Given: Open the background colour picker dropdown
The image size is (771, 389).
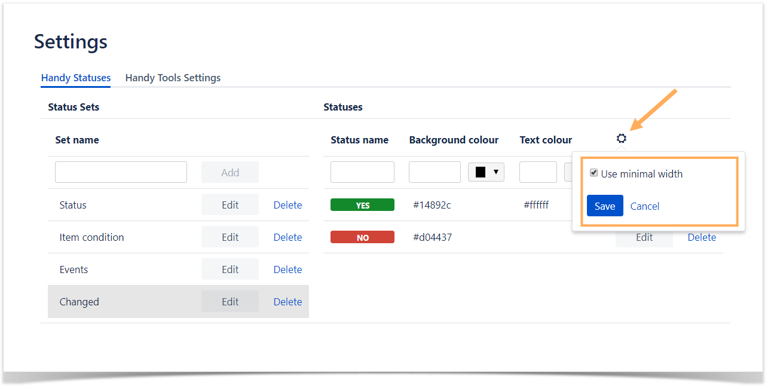Looking at the screenshot, I should [x=486, y=172].
